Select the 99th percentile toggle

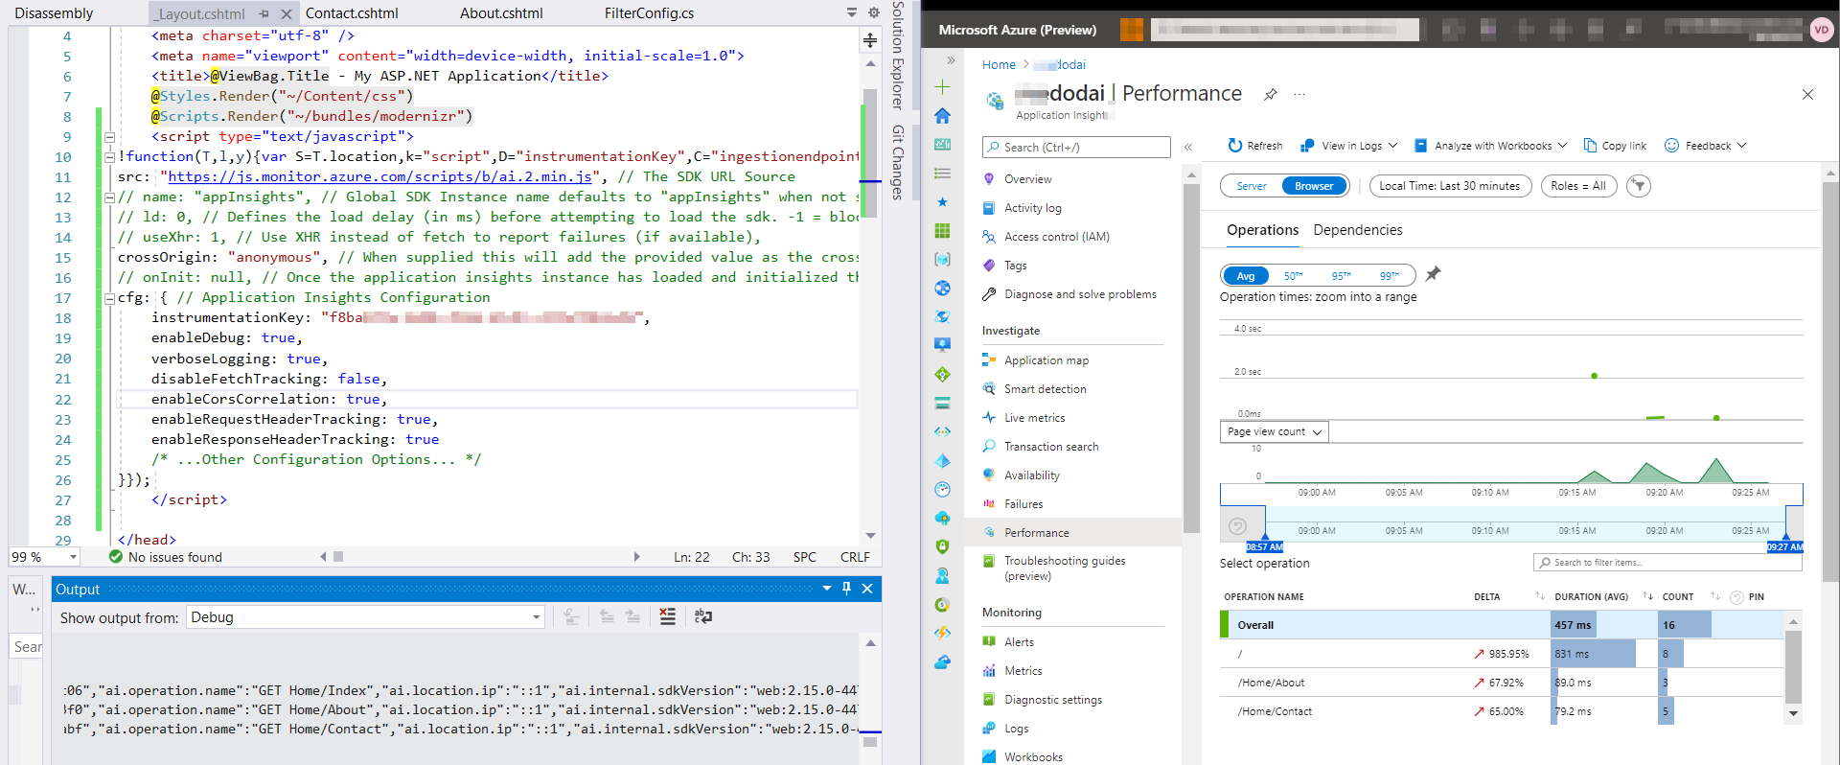tap(1389, 276)
